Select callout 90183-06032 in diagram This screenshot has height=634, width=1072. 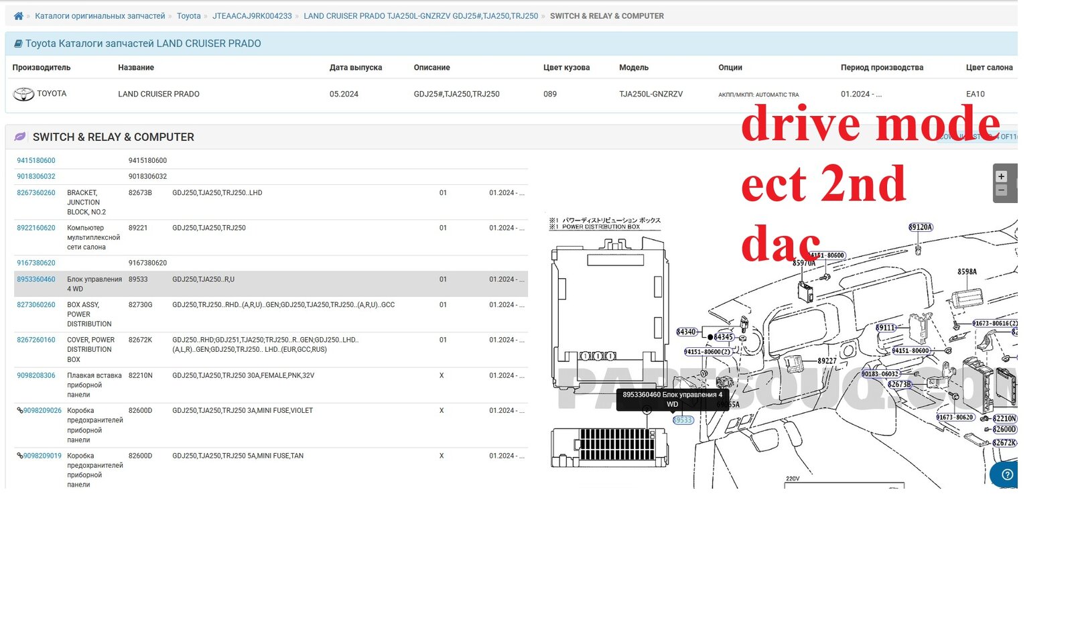[880, 374]
